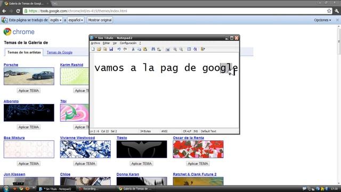Bookmark this page with the star icon

(x=329, y=11)
